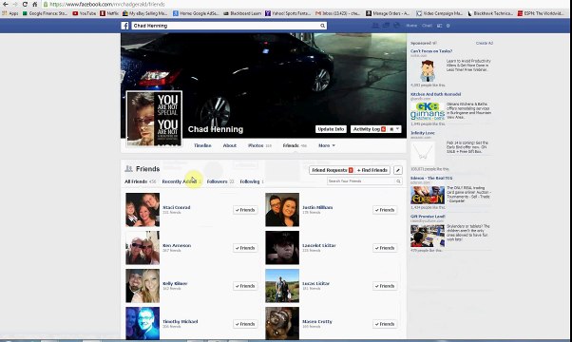The width and height of the screenshot is (572, 342).
Task: Click the search magnifier in Facebook search bar
Action: point(322,26)
